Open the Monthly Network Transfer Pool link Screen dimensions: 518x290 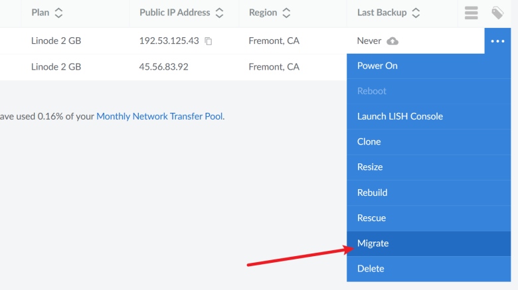click(x=159, y=116)
